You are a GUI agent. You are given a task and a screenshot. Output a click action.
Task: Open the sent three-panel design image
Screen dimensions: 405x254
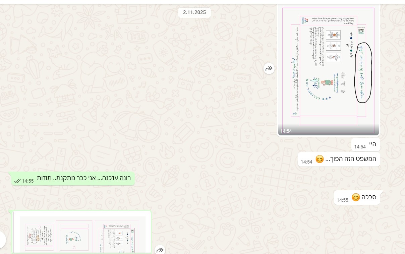pos(82,233)
